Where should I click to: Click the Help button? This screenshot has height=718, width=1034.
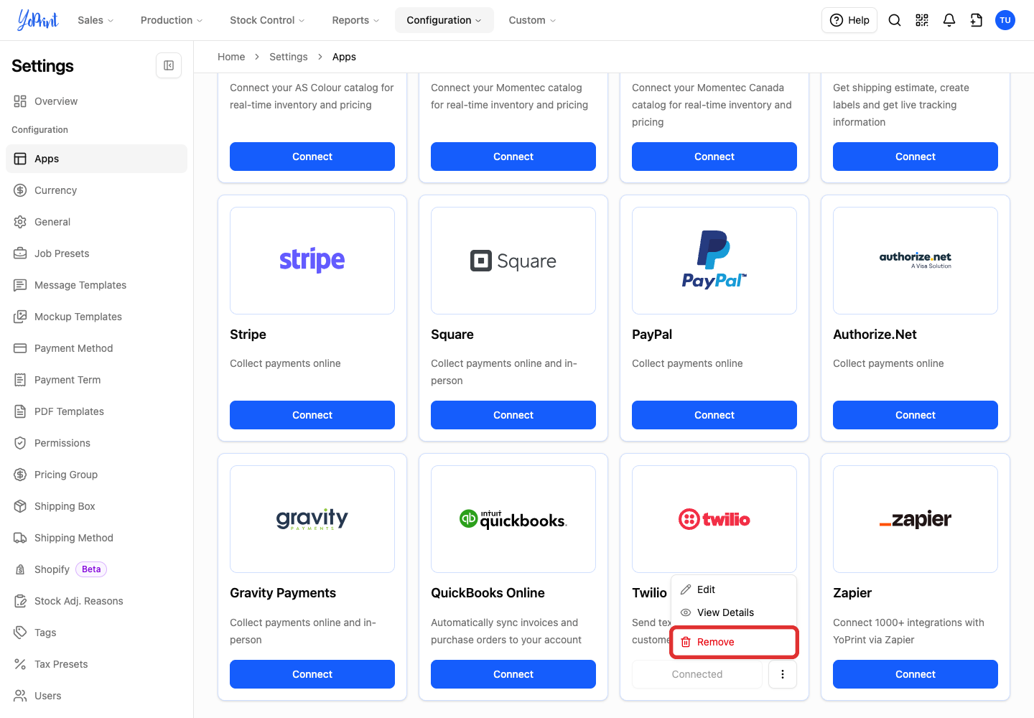(x=849, y=20)
